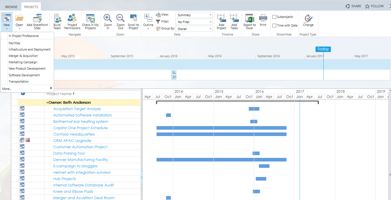The image size is (391, 200).
Task: Collapse the Owner: Beth Anderson group
Action: pyautogui.click(x=47, y=103)
